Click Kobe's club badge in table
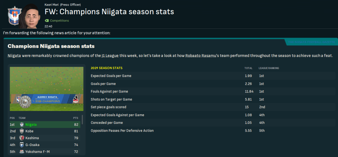 coord(21,131)
